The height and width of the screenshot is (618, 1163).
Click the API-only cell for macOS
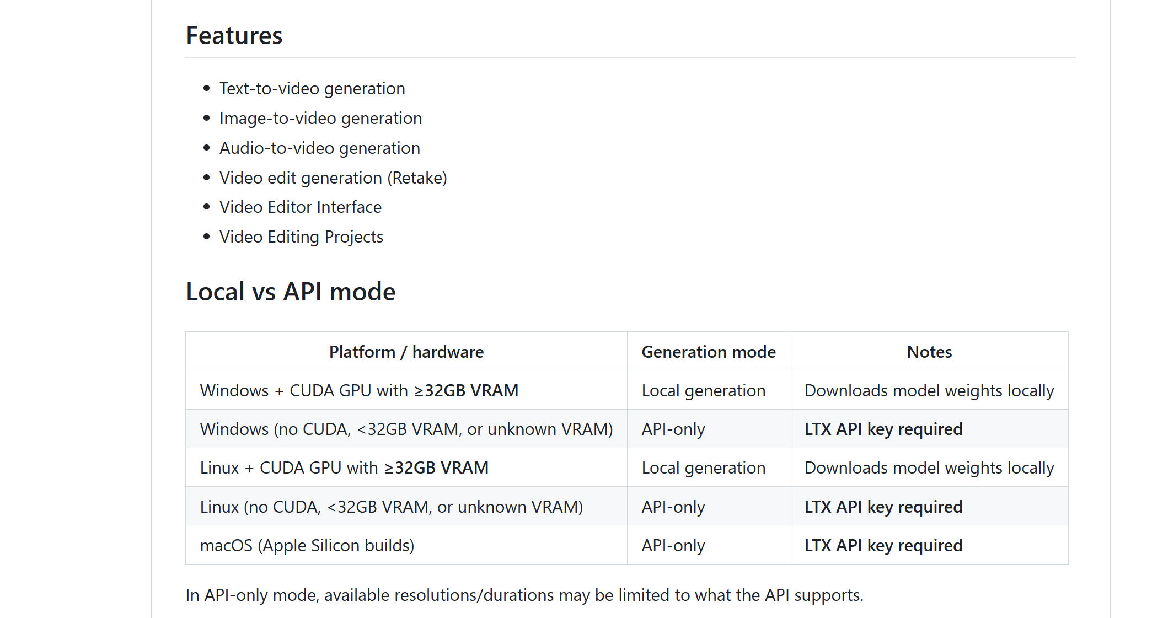click(x=672, y=545)
